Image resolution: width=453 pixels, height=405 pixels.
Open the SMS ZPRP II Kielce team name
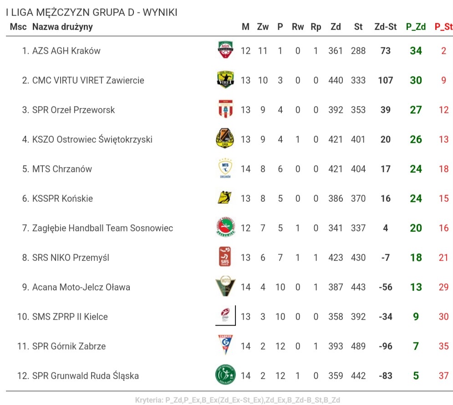(70, 316)
